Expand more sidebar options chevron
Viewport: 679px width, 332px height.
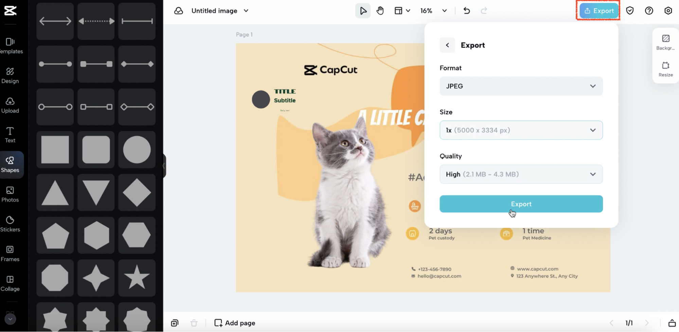tap(10, 319)
